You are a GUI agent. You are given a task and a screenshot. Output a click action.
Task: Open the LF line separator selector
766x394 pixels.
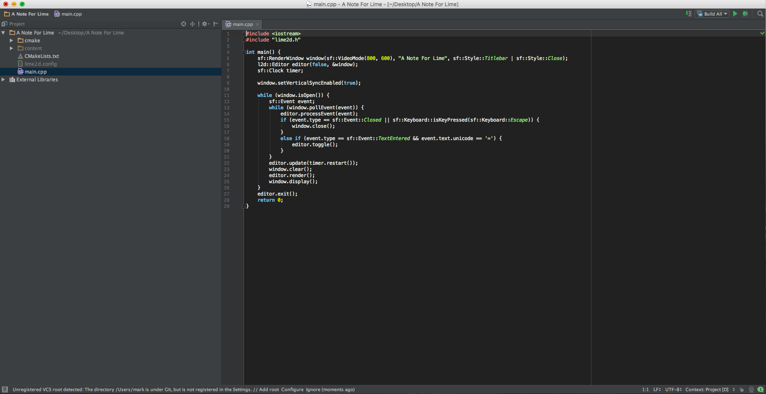pos(657,389)
